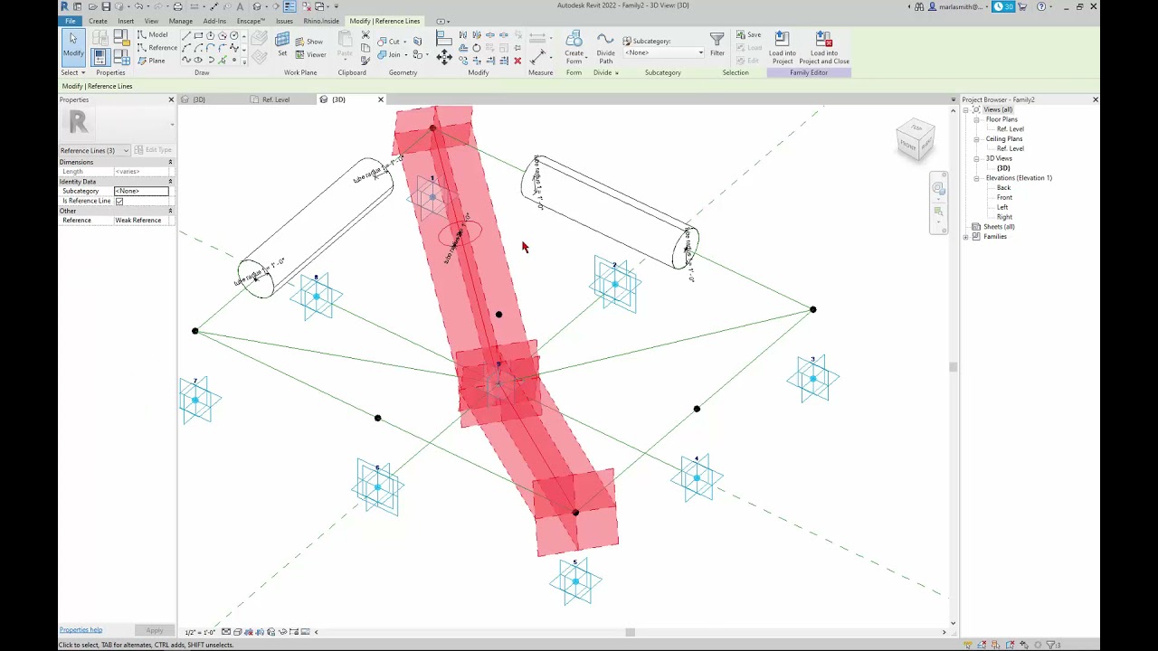
Task: Open the Reference Lines (3) type selector dropdown
Action: [x=95, y=150]
